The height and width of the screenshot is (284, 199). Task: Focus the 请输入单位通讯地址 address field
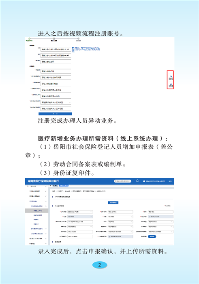pyautogui.click(x=56, y=84)
